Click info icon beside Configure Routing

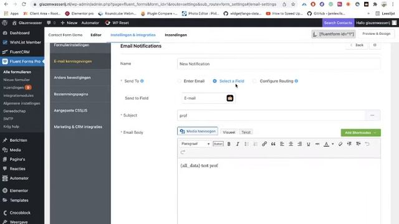pos(296,81)
